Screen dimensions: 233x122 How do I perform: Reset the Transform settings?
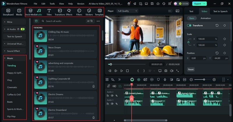coord(217,26)
